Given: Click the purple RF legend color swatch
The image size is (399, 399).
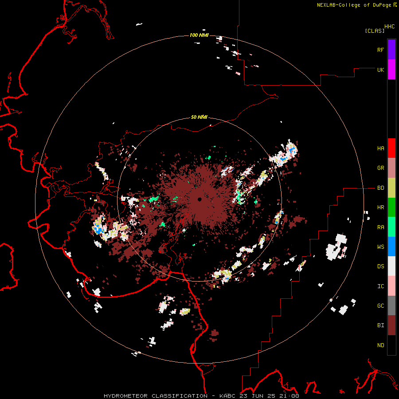Looking at the screenshot, I should pyautogui.click(x=391, y=50).
